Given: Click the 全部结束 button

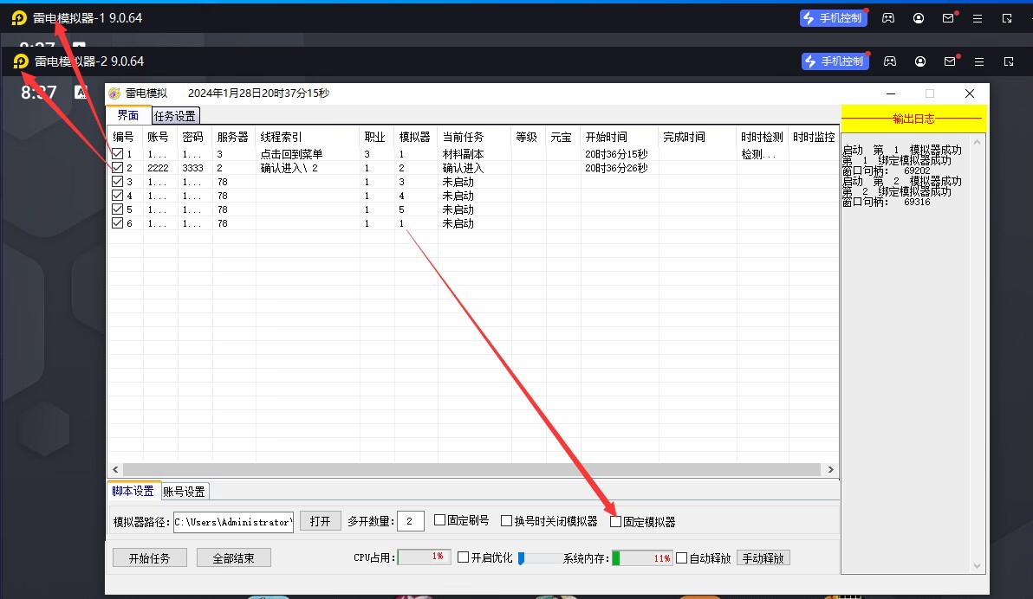Looking at the screenshot, I should click(x=233, y=558).
